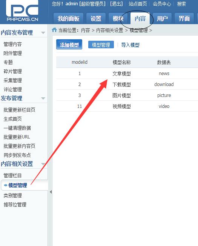Click the home icon in breadcrumb
This screenshot has height=246, width=198.
click(x=54, y=30)
